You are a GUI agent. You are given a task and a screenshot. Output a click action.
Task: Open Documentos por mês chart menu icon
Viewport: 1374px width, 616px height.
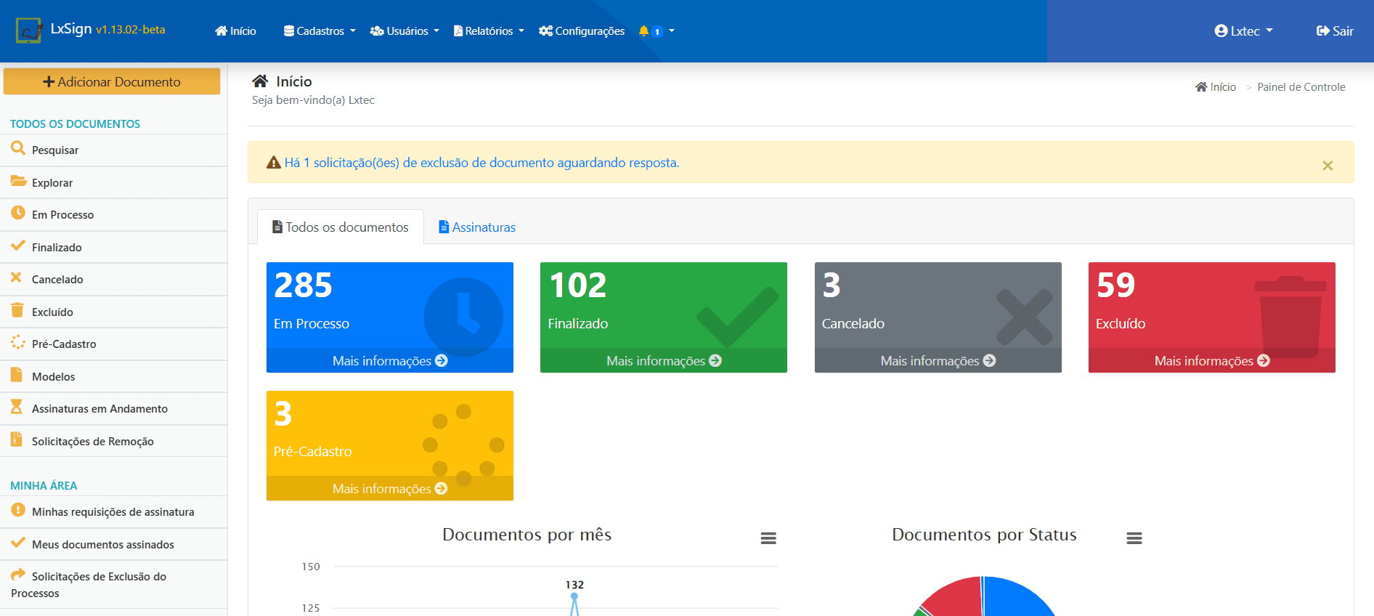(x=768, y=538)
